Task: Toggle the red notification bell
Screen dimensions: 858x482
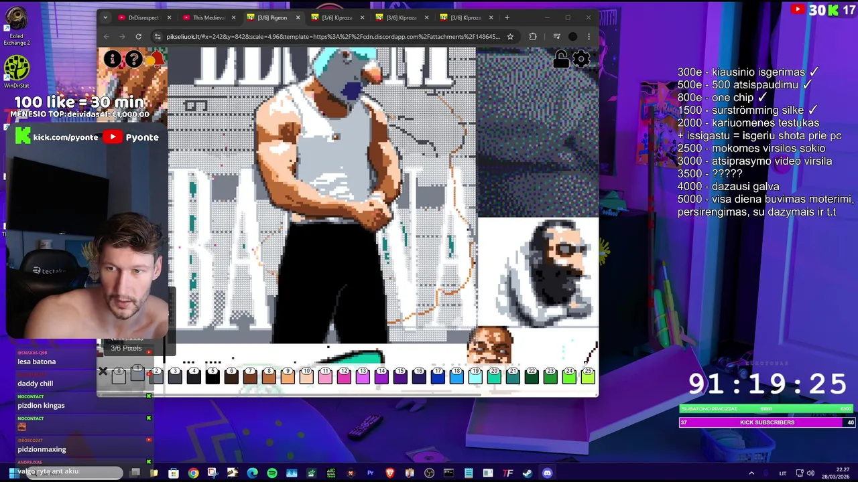Action: pos(155,60)
